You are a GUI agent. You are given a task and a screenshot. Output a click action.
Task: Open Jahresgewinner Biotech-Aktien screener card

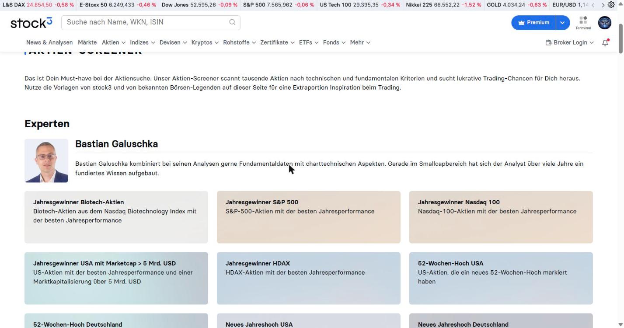[116, 217]
